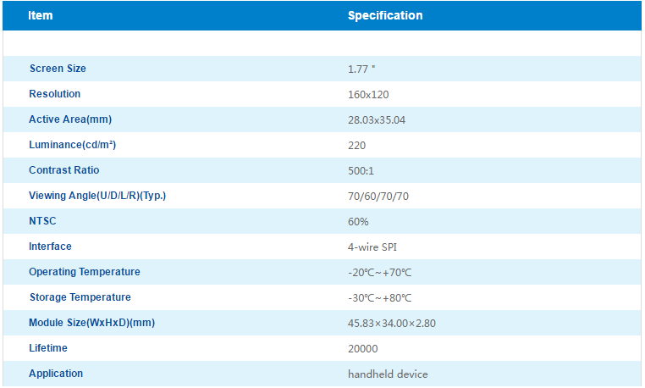Select the 'Storage Temperature' label
This screenshot has width=645, height=388.
point(80,297)
